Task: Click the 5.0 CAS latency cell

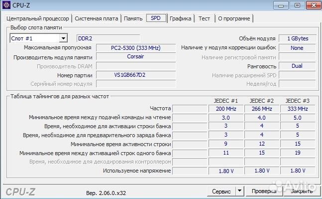Action: (x=298, y=118)
